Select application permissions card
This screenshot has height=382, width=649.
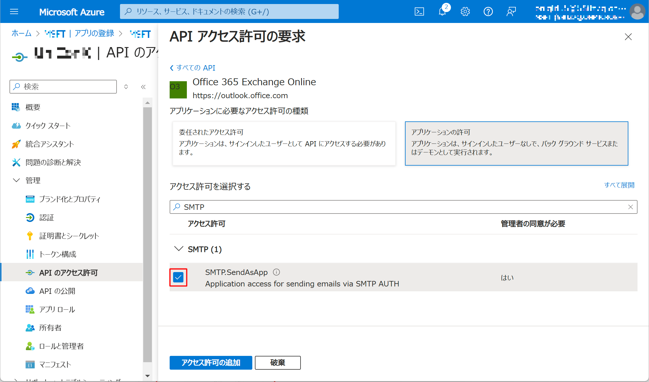point(516,144)
